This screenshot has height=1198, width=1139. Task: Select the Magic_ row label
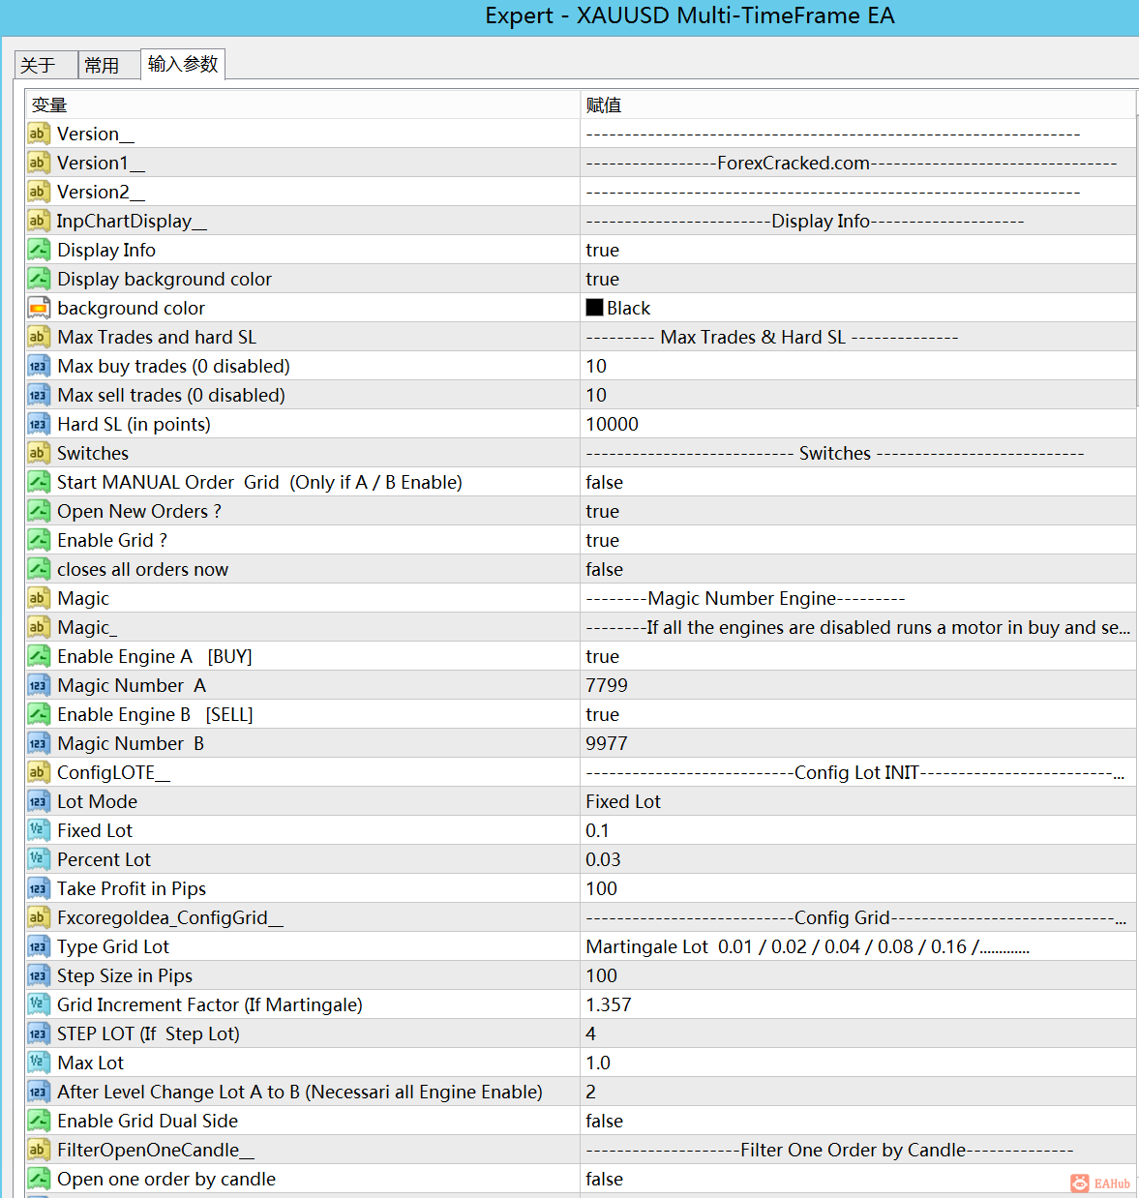(x=87, y=627)
